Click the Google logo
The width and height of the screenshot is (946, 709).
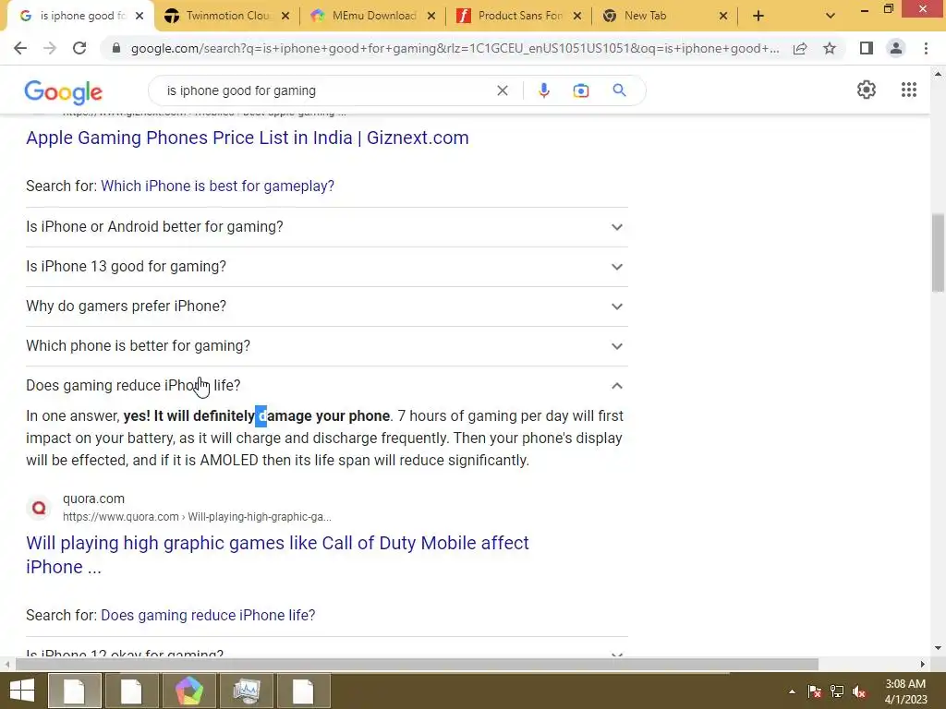click(64, 91)
